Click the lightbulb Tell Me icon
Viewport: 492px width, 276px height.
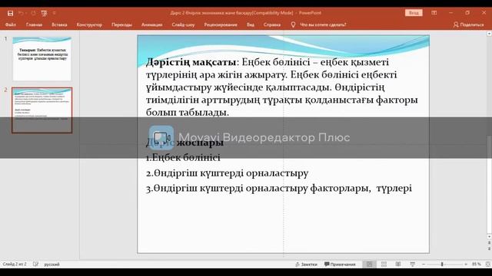click(293, 25)
